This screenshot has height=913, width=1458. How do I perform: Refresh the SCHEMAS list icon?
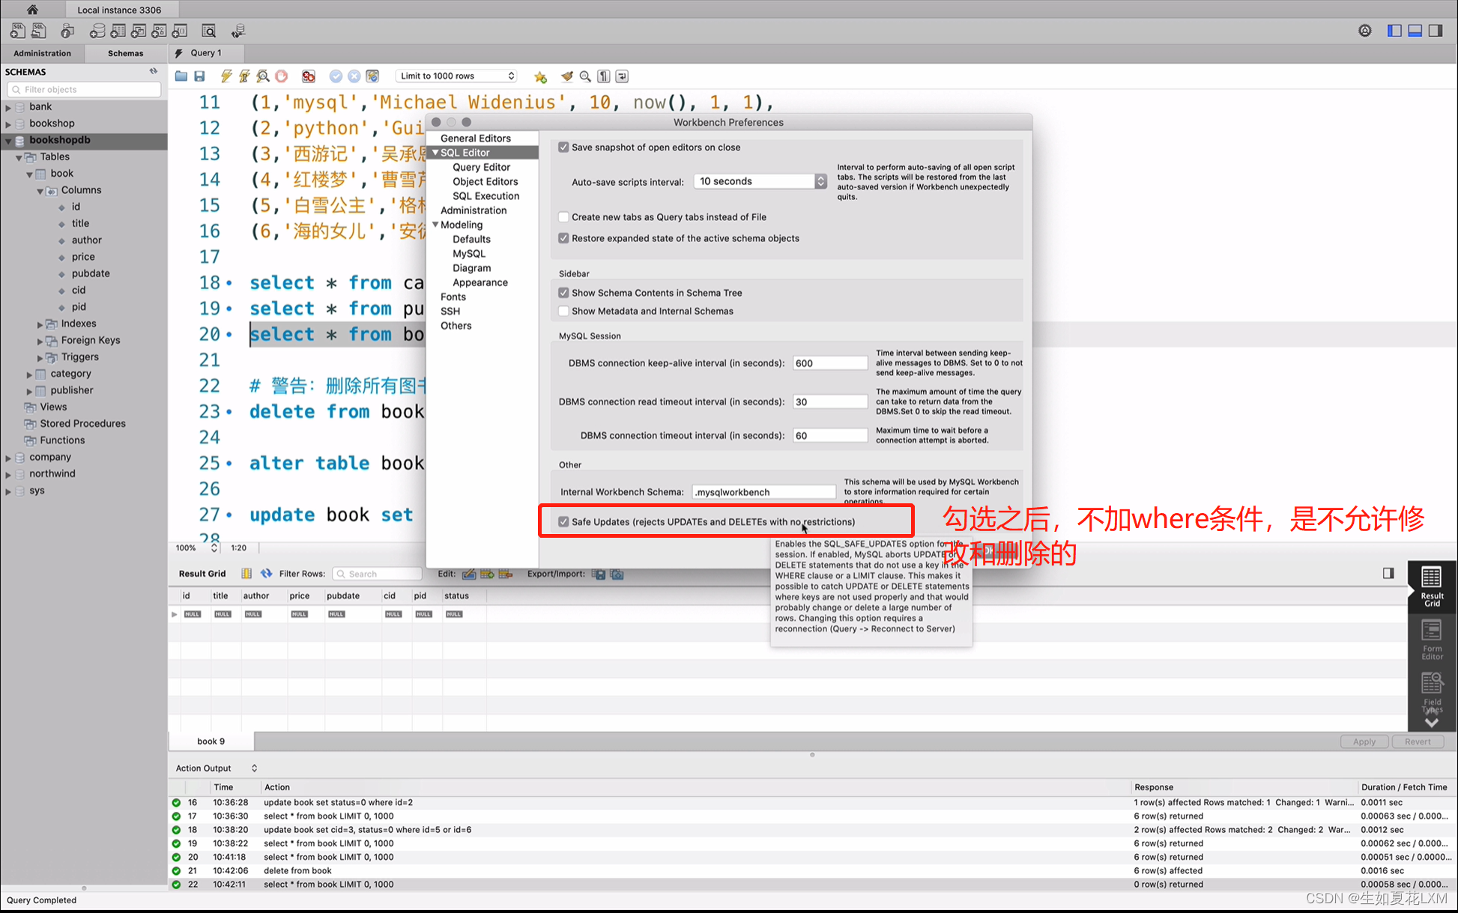tap(154, 71)
